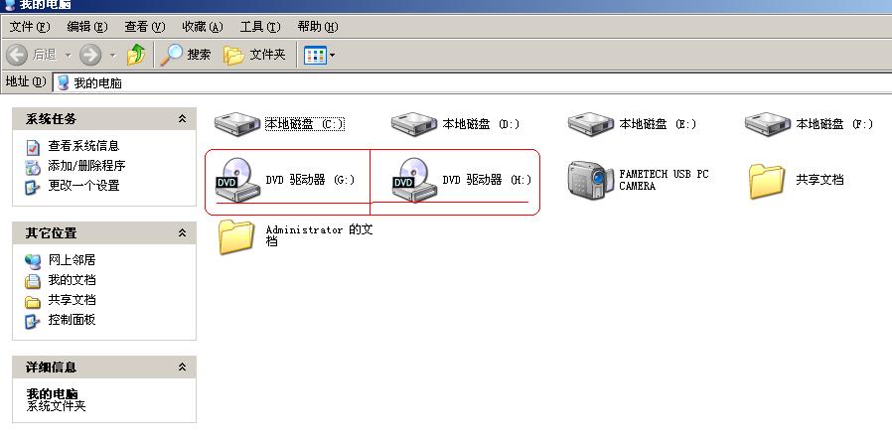Image resolution: width=892 pixels, height=442 pixels.
Task: Toggle the 文件夹 folders pane button
Action: tap(254, 55)
